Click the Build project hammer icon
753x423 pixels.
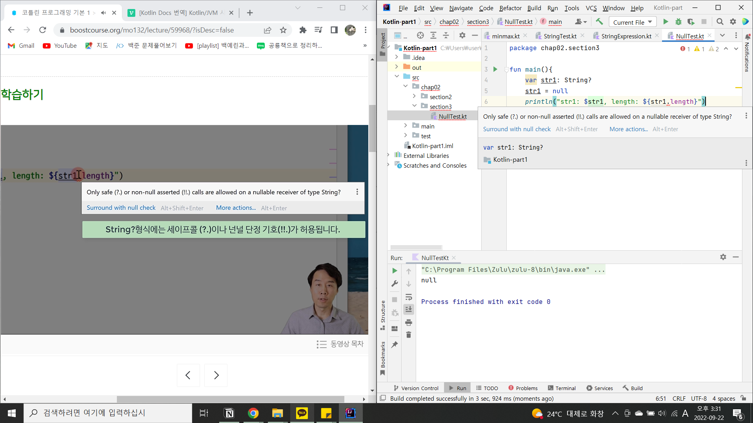coord(599,22)
